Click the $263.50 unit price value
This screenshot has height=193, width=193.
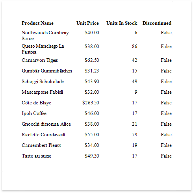91,103
